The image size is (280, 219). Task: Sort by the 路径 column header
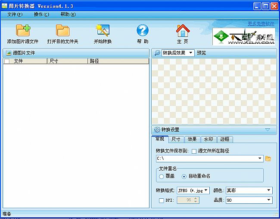tap(118, 61)
